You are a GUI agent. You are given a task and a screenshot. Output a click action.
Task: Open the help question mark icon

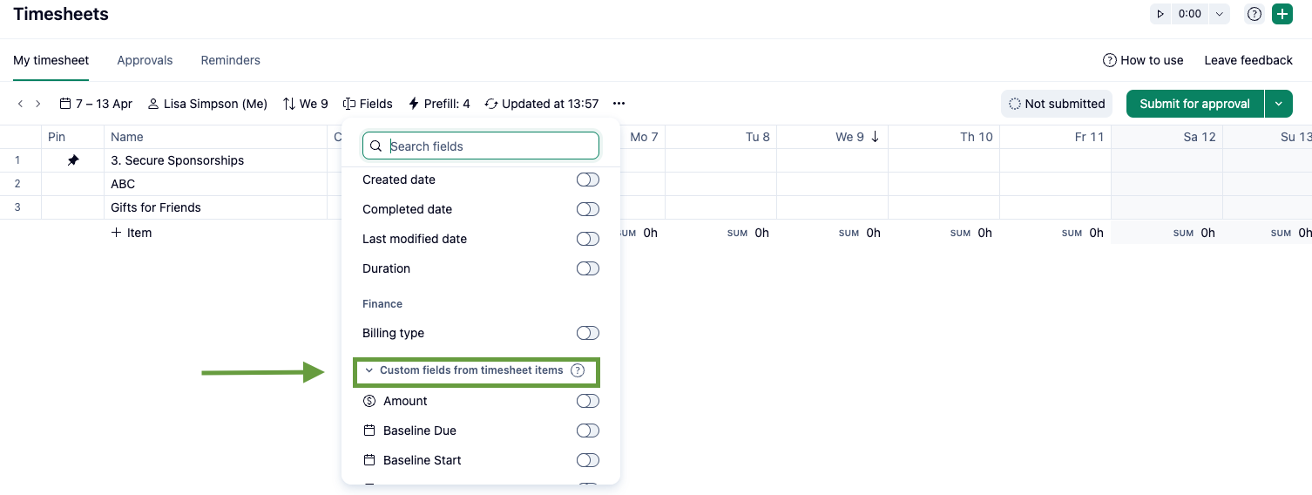tap(1255, 14)
